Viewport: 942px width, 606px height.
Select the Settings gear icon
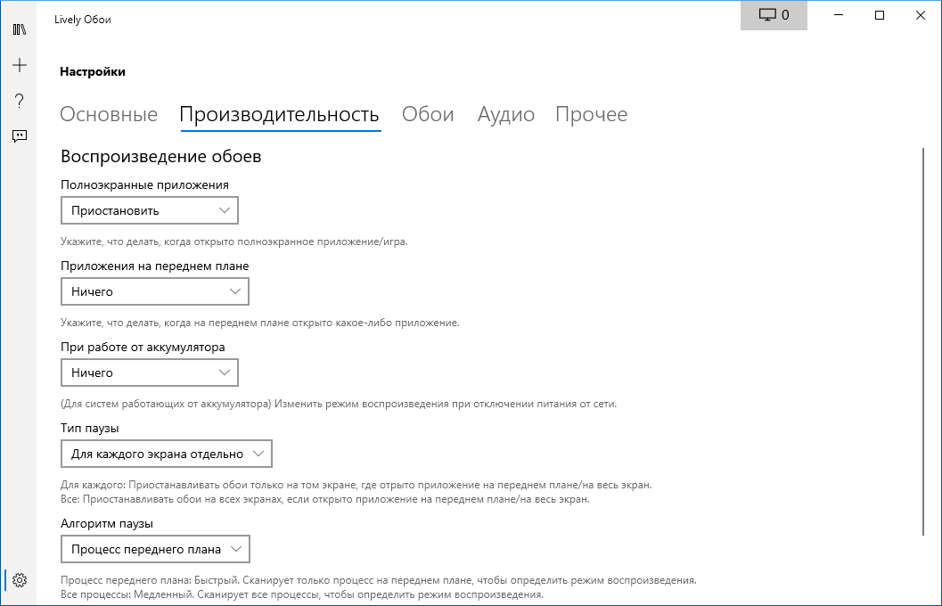[x=20, y=580]
